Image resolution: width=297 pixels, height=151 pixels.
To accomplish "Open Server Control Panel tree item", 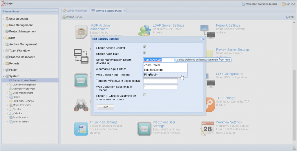I will [24, 80].
